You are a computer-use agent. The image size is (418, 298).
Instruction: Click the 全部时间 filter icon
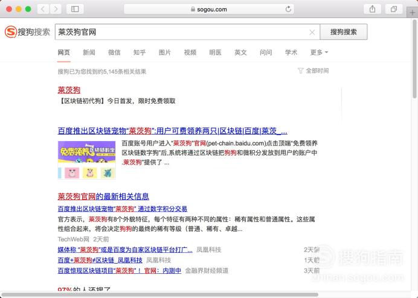pos(300,71)
